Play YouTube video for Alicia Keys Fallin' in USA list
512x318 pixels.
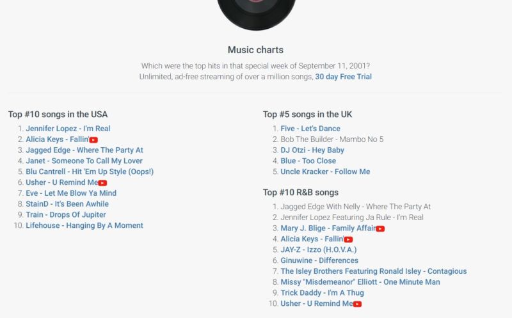[x=93, y=139]
